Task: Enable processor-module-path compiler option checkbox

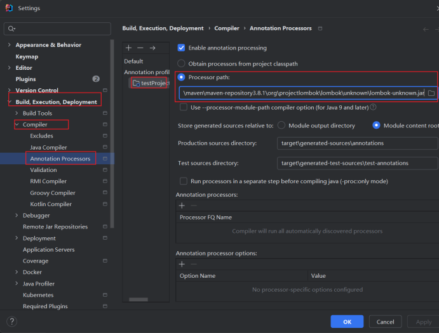Action: coord(184,107)
